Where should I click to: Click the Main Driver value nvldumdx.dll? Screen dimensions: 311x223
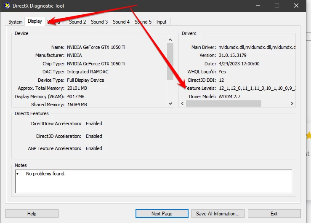257,47
